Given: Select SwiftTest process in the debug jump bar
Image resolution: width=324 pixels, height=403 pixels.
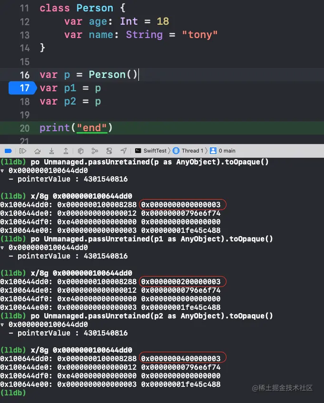Looking at the screenshot, I should 151,151.
